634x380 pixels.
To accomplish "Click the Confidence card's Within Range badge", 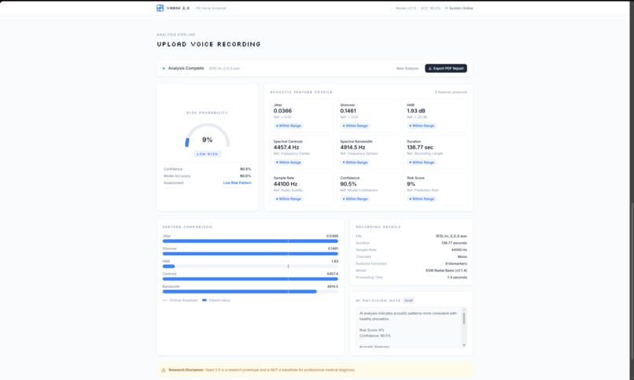I will [355, 199].
